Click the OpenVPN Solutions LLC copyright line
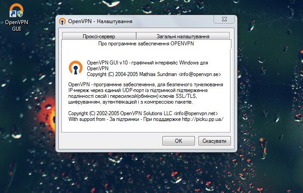The image size is (303, 193). (x=143, y=113)
